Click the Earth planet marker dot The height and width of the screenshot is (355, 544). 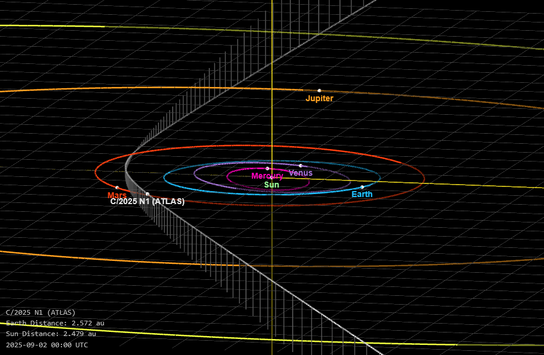pos(362,187)
